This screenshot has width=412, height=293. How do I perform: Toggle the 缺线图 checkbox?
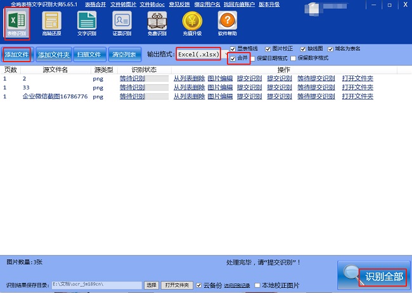[303, 49]
